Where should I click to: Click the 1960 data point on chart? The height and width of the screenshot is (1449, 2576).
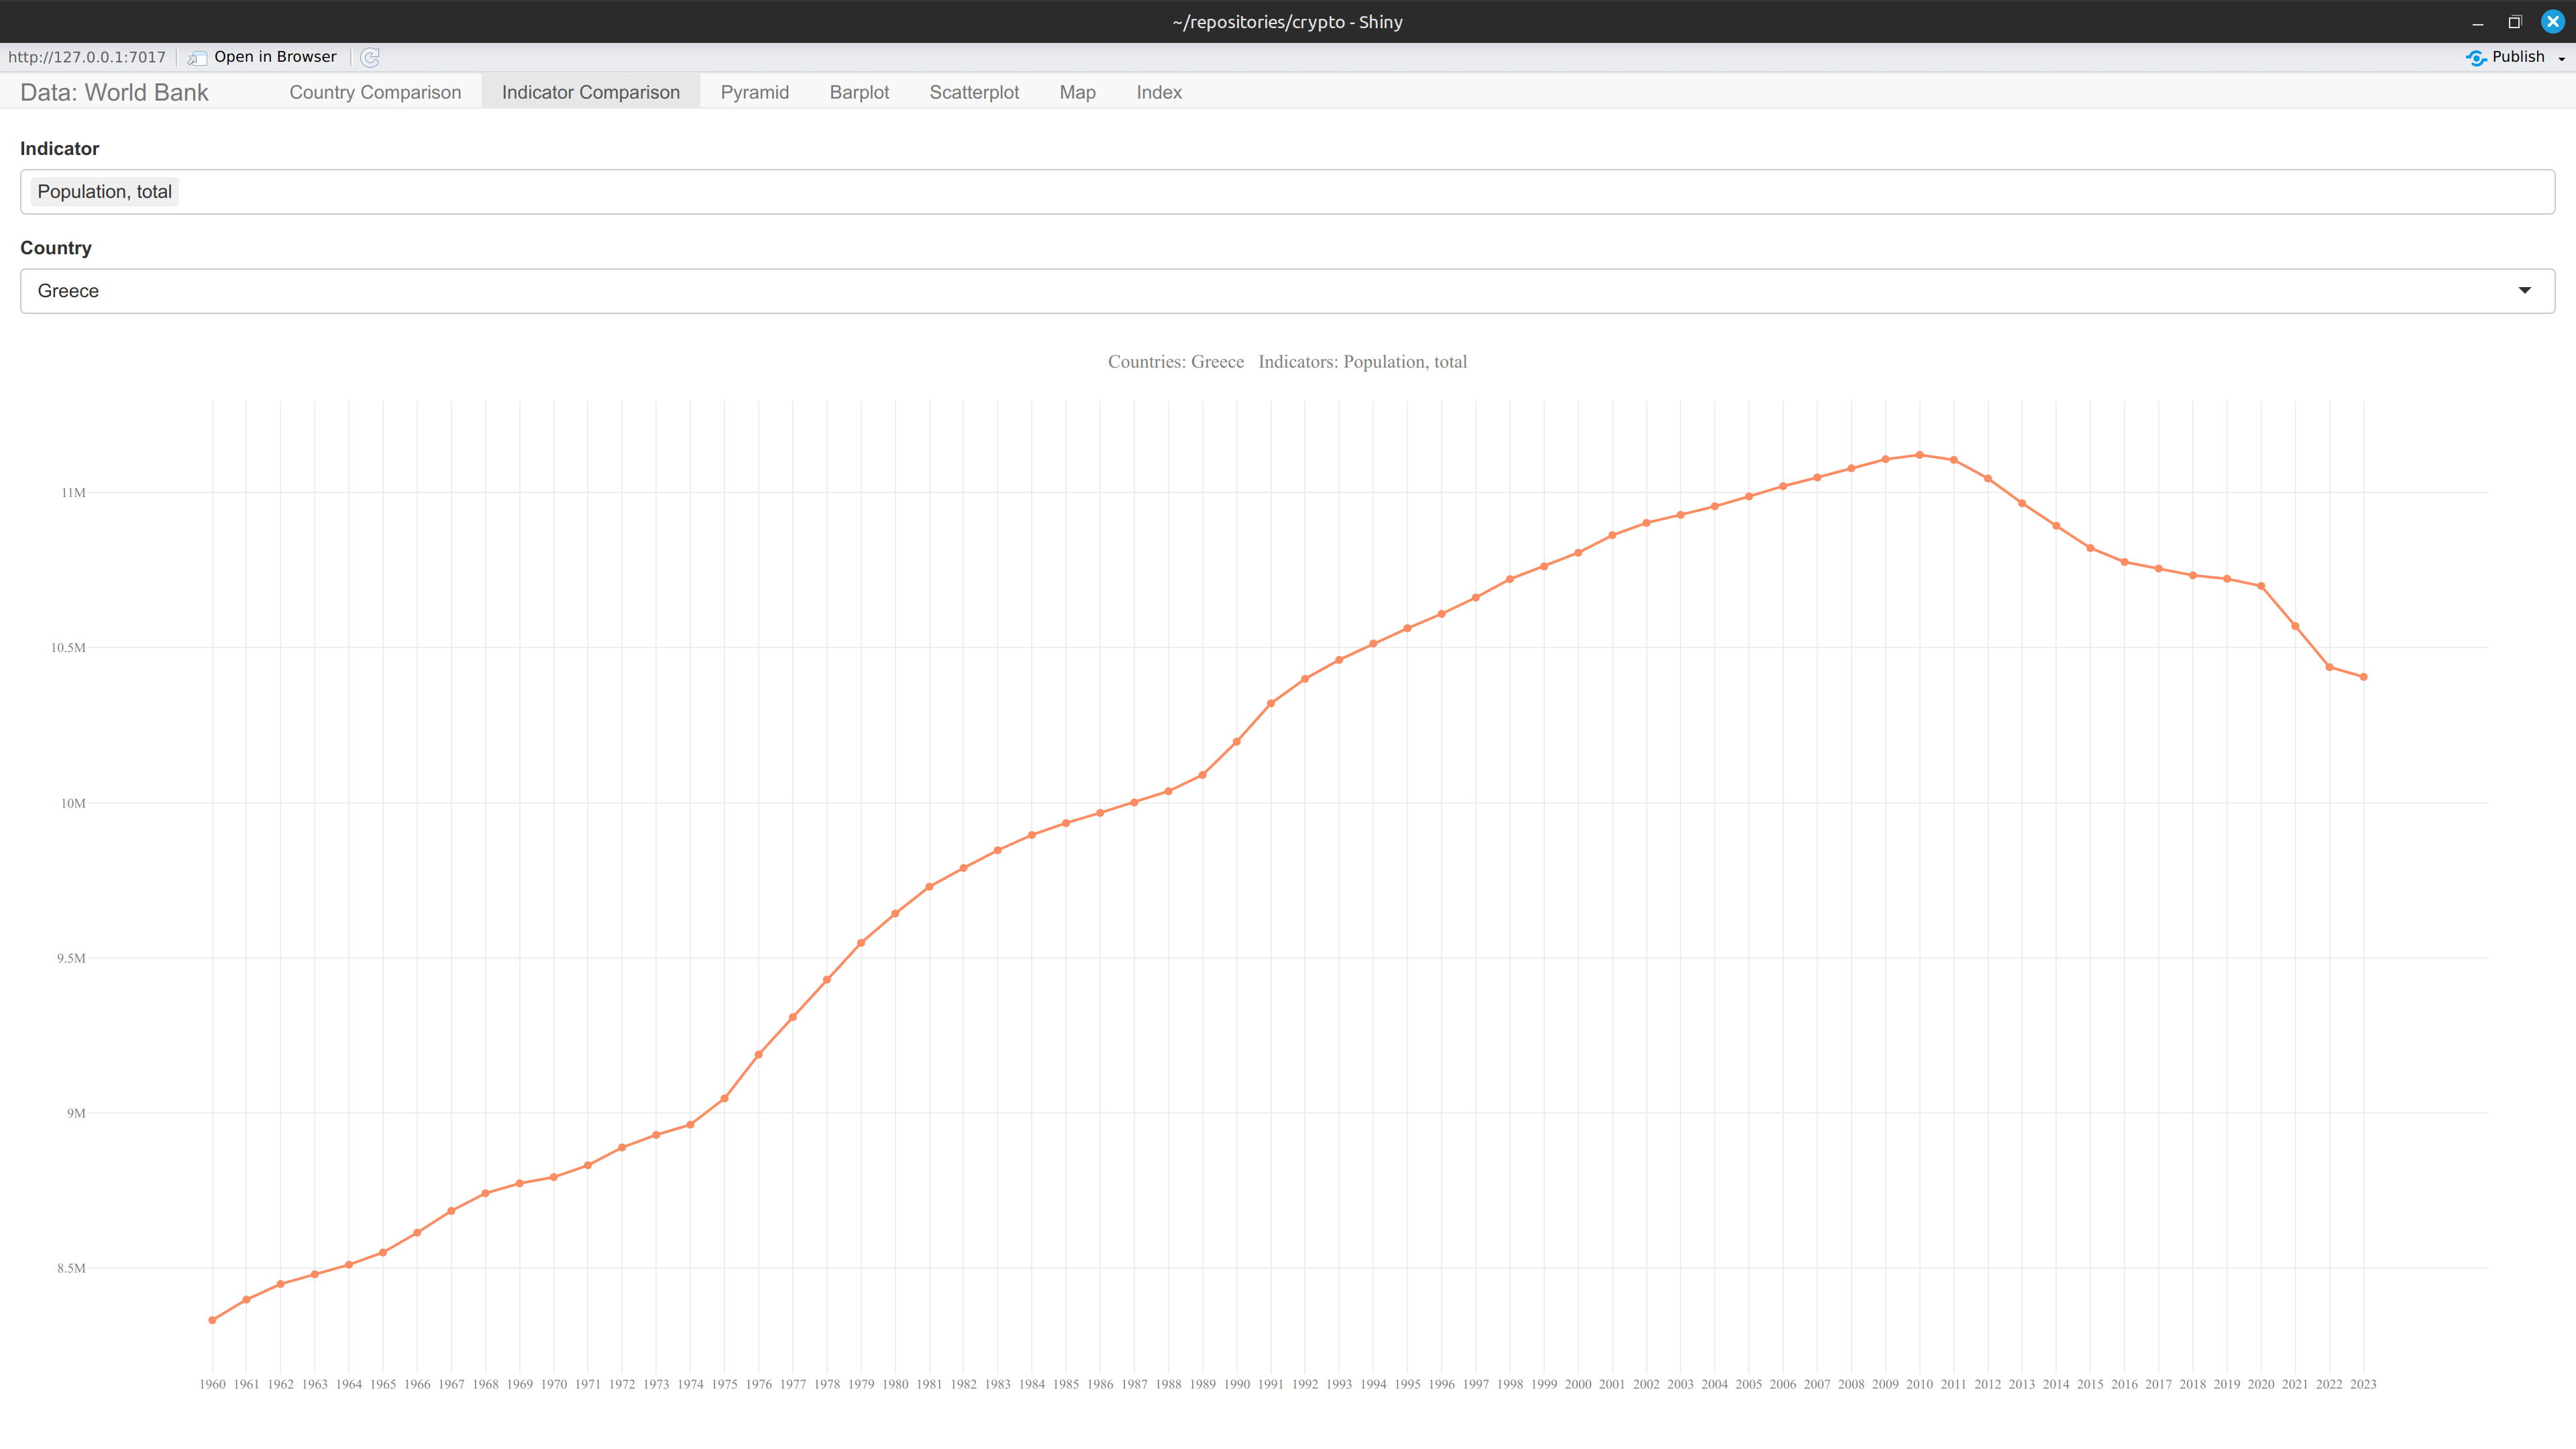click(212, 1320)
